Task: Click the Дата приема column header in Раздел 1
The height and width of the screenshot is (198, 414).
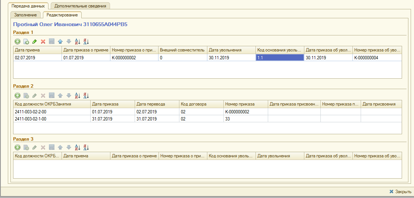Action: [37, 50]
